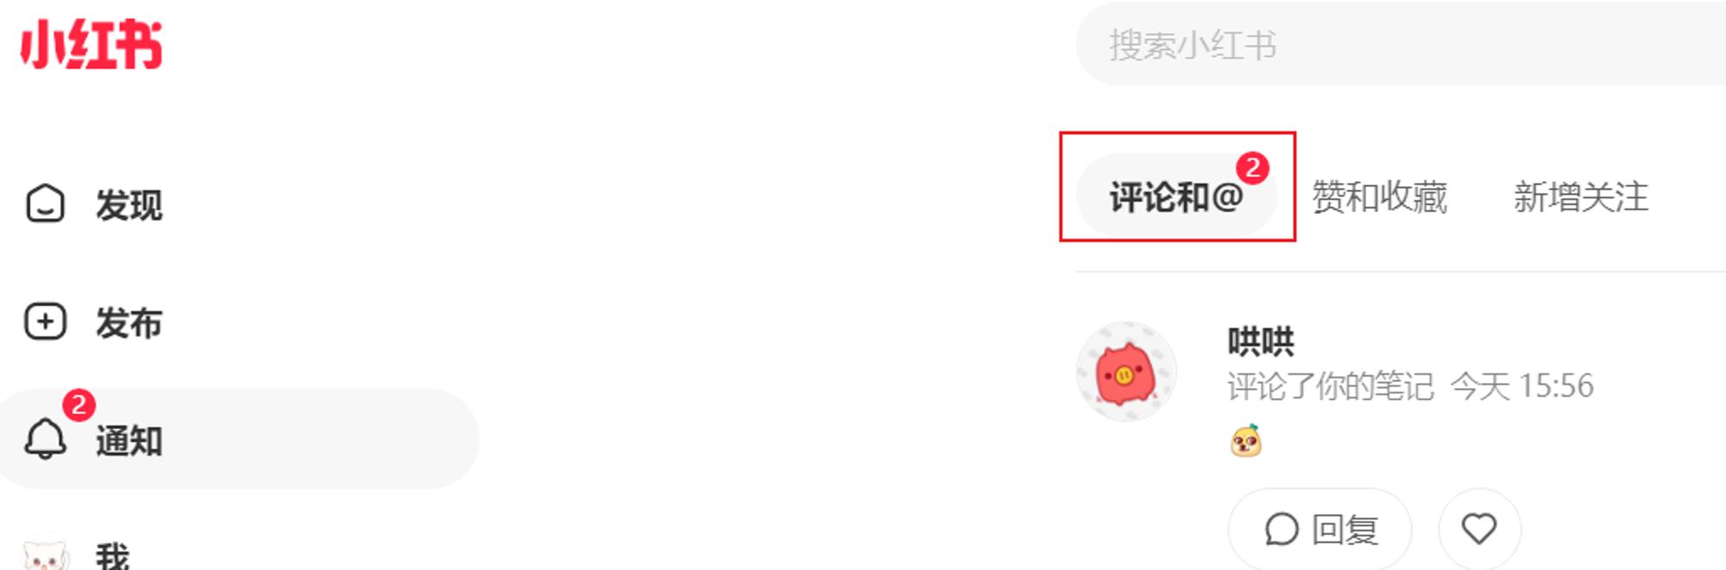Go to 发现 via its text label
This screenshot has width=1726, height=570.
(129, 204)
